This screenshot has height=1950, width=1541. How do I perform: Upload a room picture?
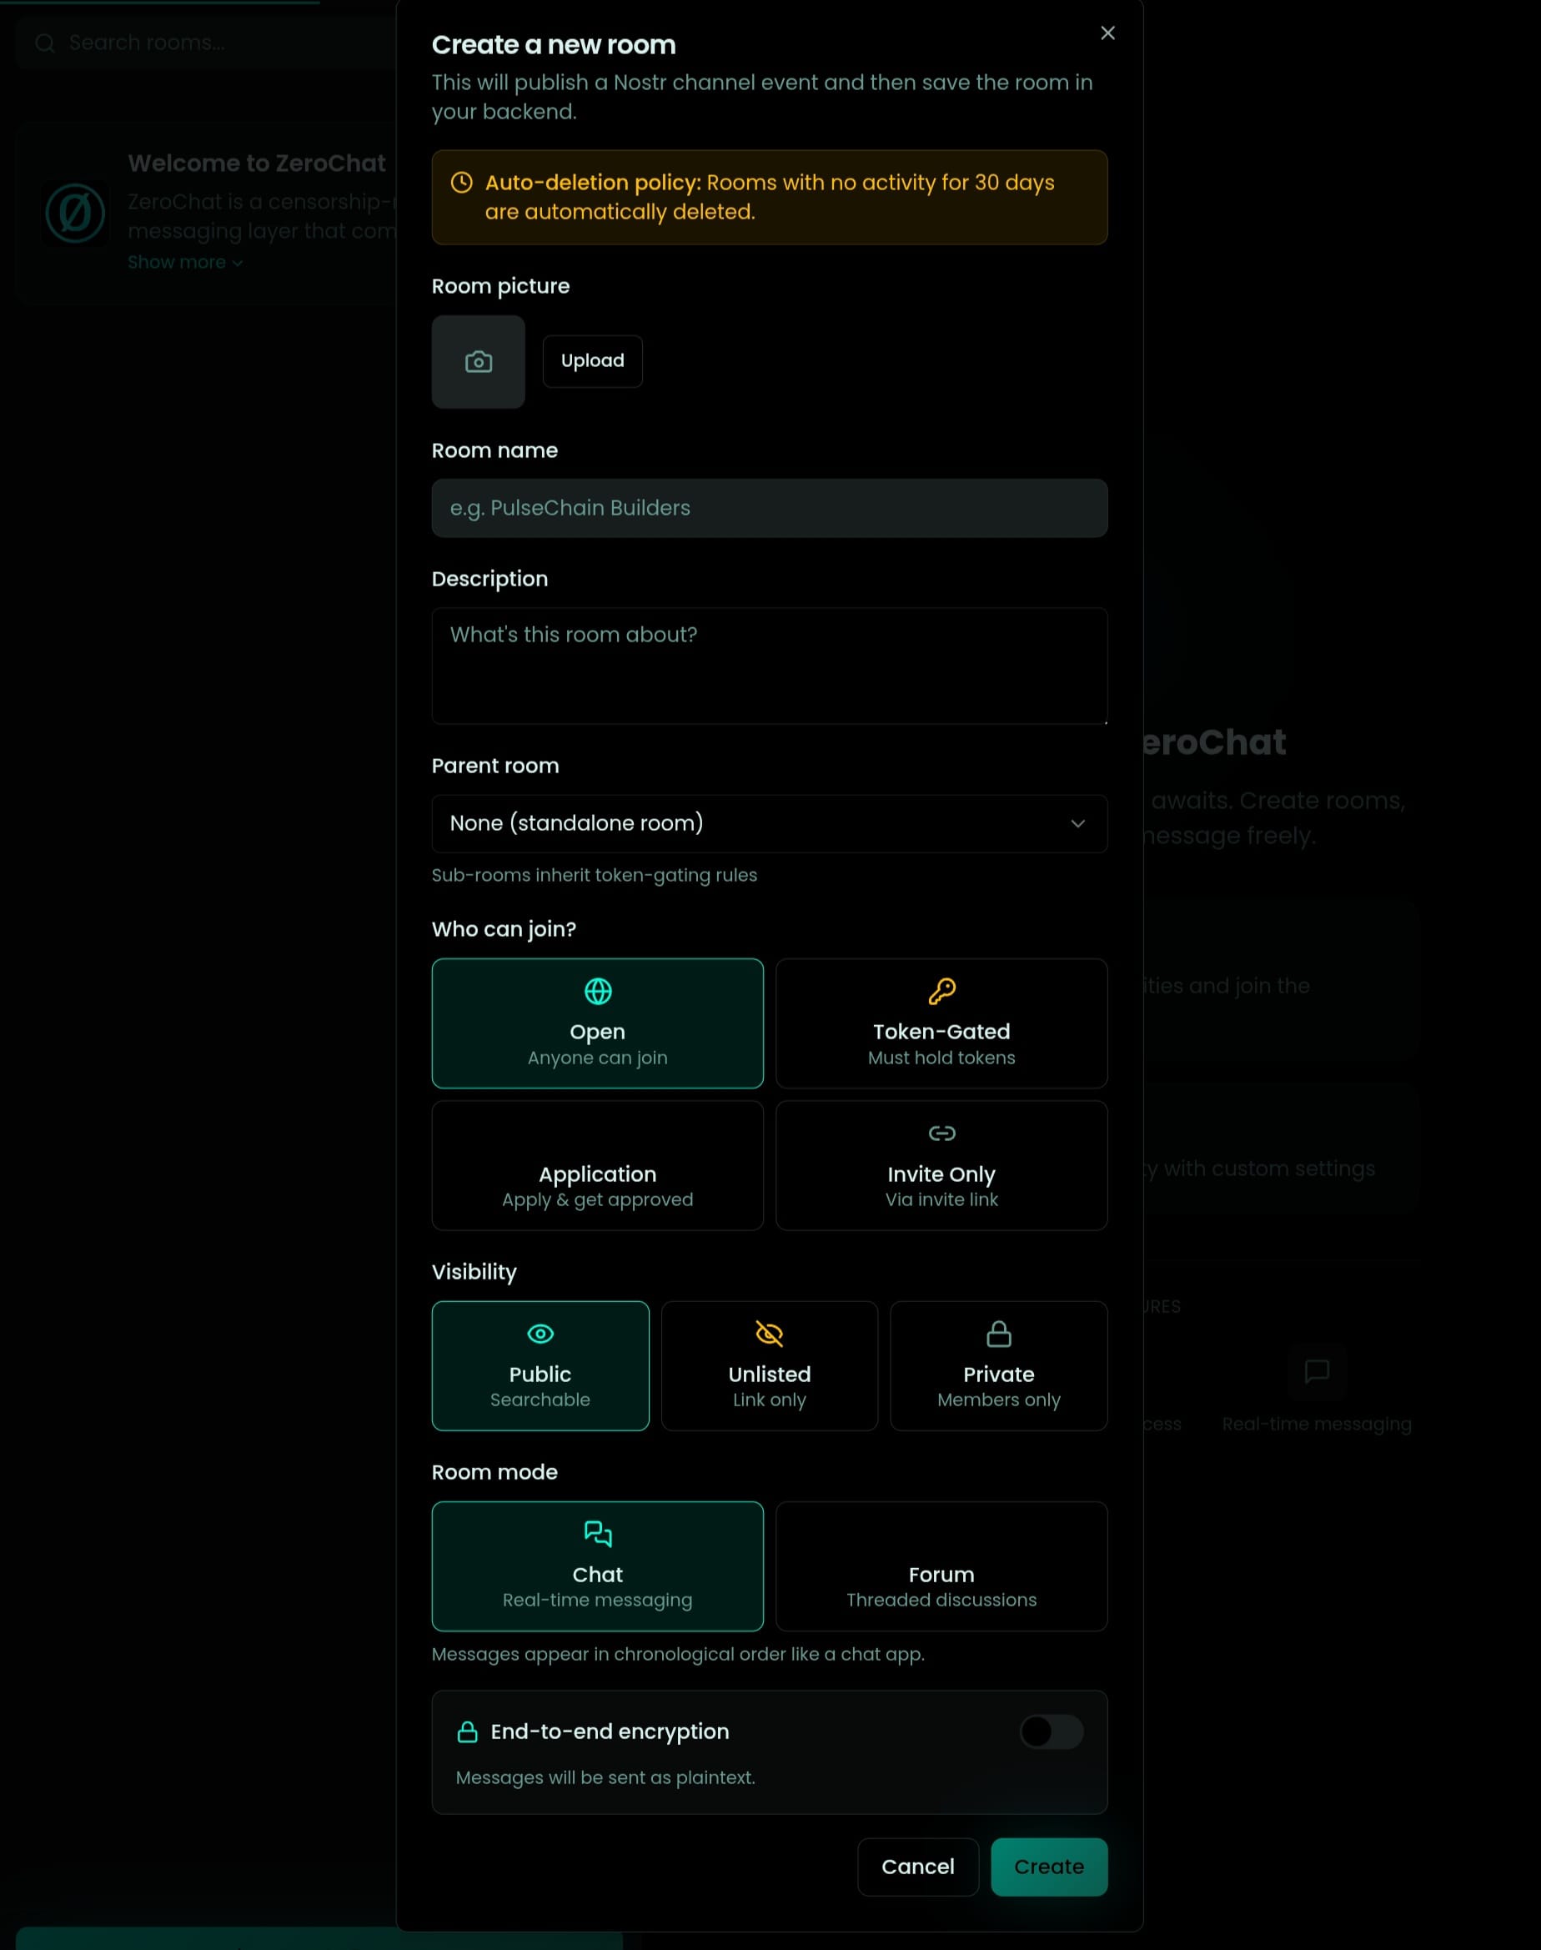(x=593, y=361)
